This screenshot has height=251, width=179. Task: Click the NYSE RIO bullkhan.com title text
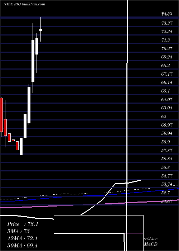pyautogui.click(x=24, y=4)
